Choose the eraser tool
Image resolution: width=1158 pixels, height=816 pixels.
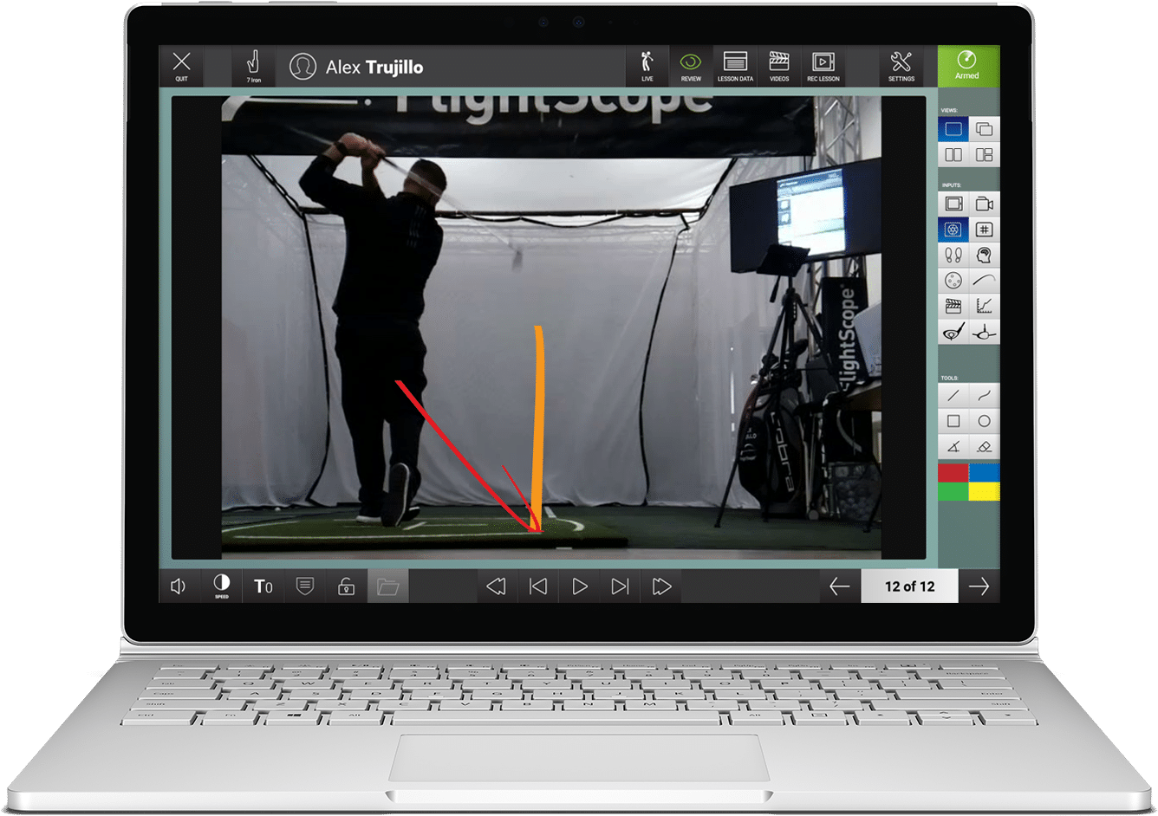tap(985, 447)
